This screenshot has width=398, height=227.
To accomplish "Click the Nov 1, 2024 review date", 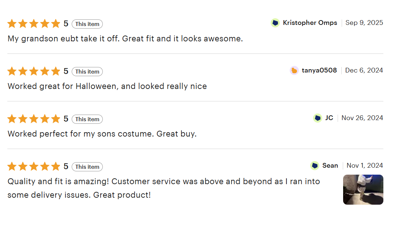I will click(365, 165).
